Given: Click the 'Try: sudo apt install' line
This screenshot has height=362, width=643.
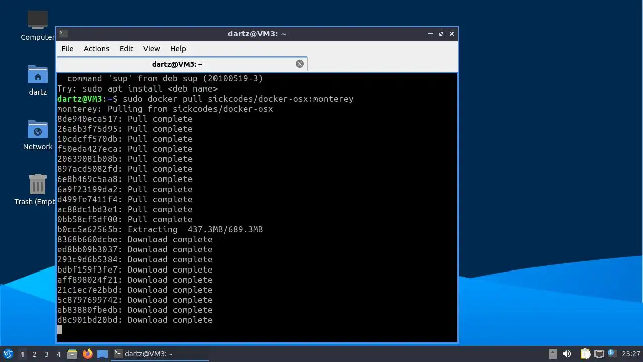Looking at the screenshot, I should coord(137,88).
